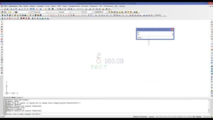Toggle МОДЕЛЬ in the status bar
The width and height of the screenshot is (213, 120).
(198, 117)
